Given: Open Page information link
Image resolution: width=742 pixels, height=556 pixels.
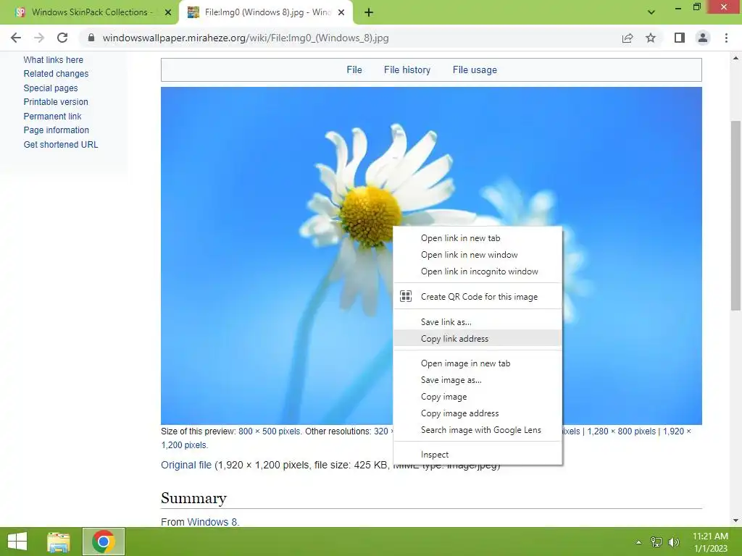Looking at the screenshot, I should (x=57, y=130).
